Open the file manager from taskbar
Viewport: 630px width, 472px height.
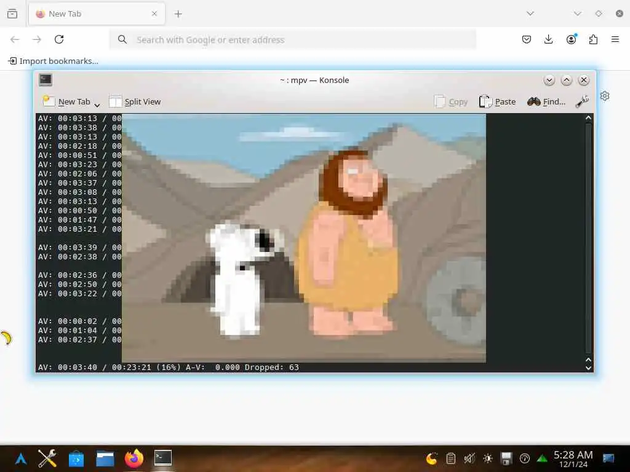tap(105, 458)
